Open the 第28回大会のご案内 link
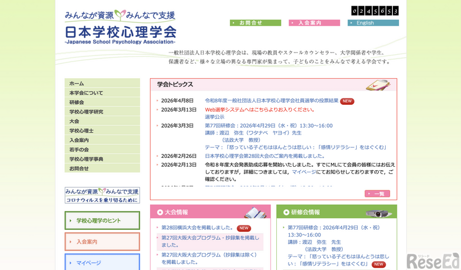This screenshot has height=270, width=461. [x=265, y=156]
